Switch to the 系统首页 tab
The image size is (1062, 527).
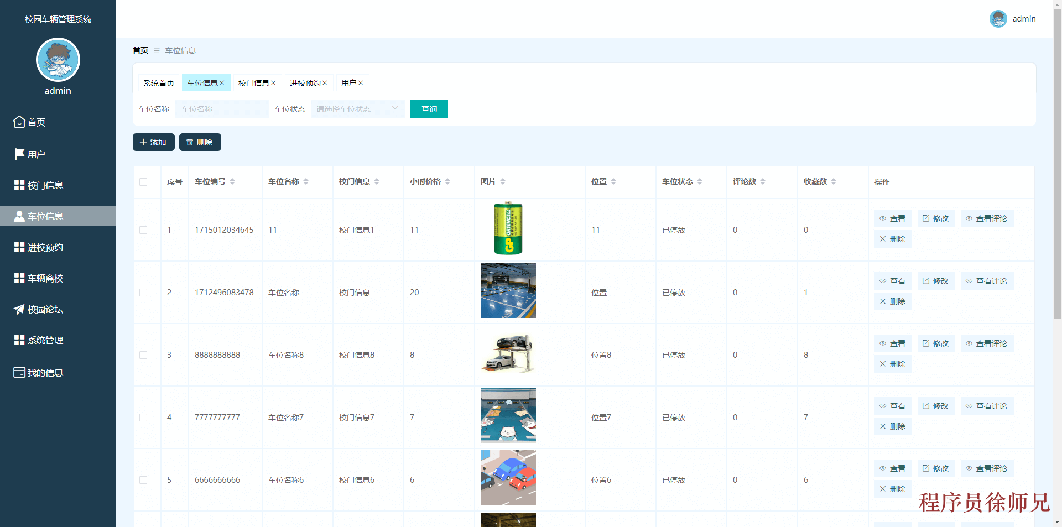158,82
